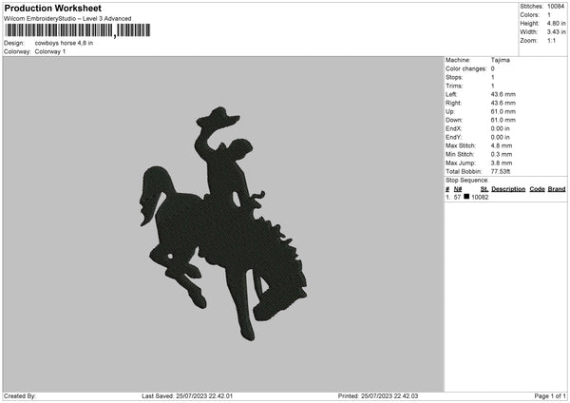570x403 pixels.
Task: Click the Machine value Tajima
Action: (501, 60)
